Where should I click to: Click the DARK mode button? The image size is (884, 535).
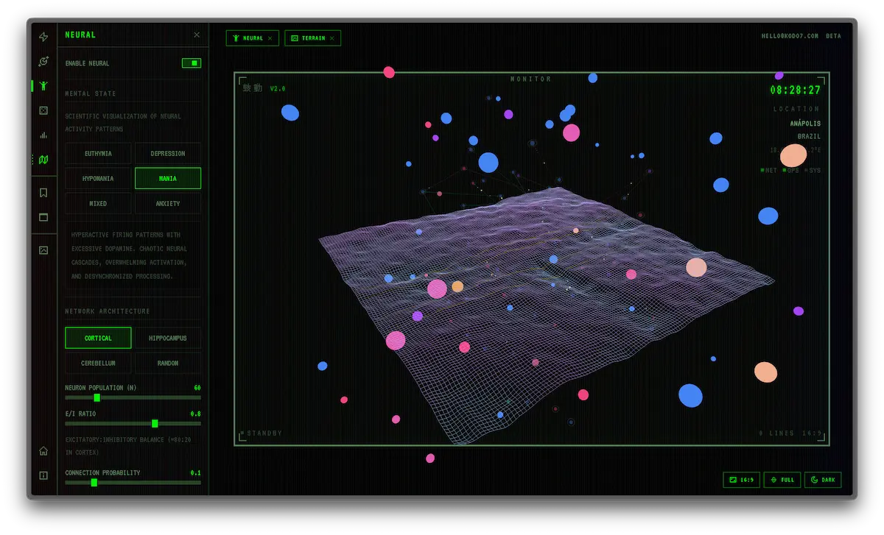[x=823, y=479]
